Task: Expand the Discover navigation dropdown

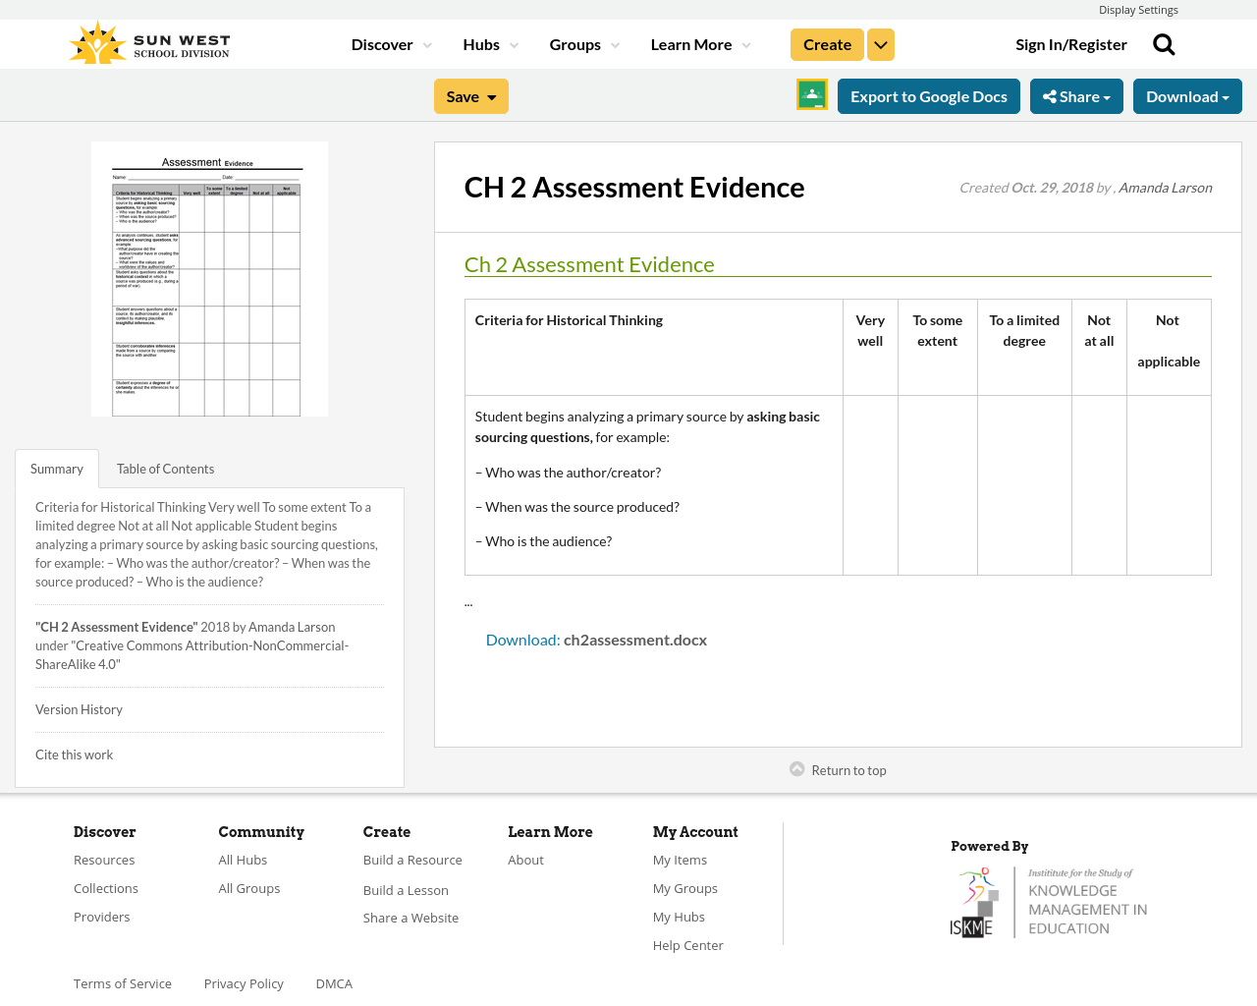Action: point(389,42)
